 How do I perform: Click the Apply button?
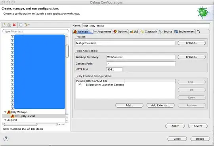(175, 126)
